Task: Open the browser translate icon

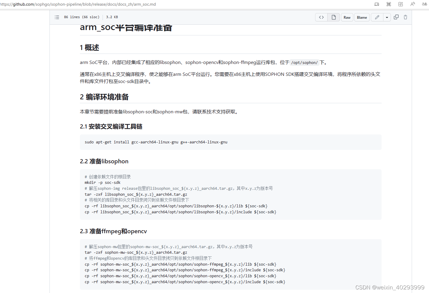Action: click(x=425, y=4)
